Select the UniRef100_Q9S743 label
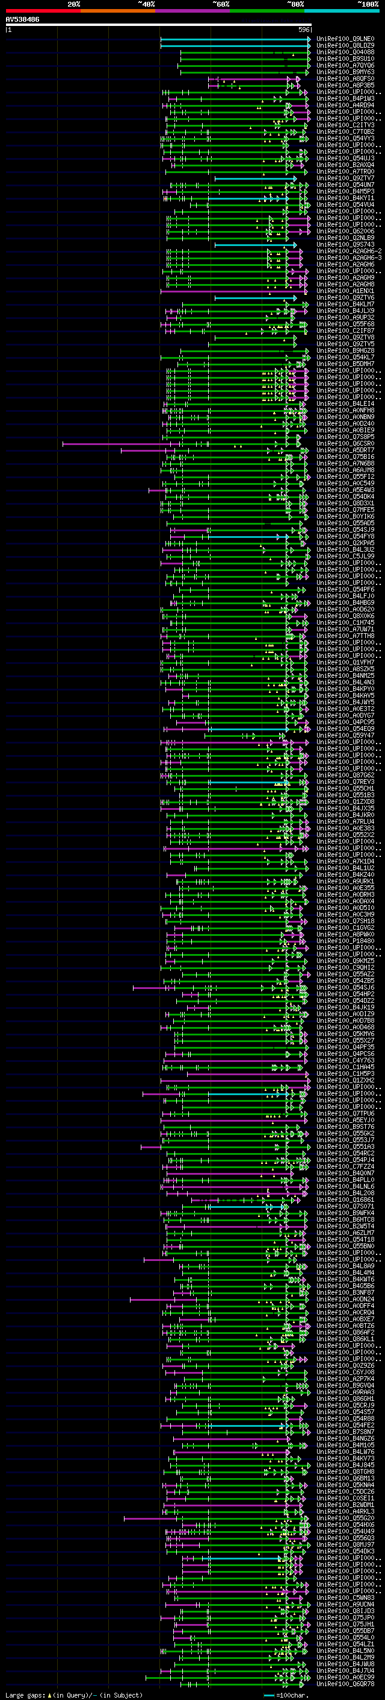385x1700 pixels. click(x=345, y=245)
